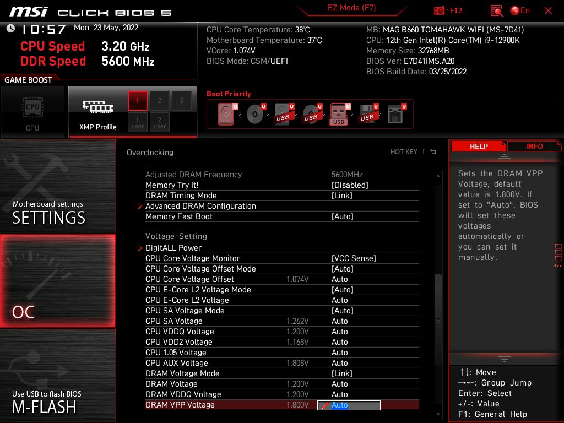Click the help panel bottom collapse handle
The image size is (564, 423).
[505, 359]
